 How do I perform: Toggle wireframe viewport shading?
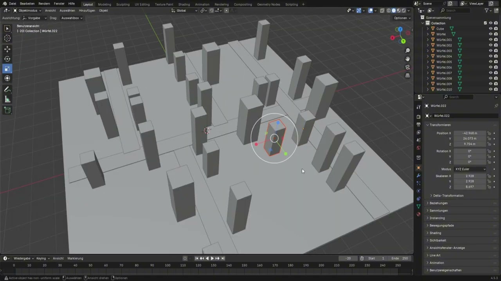[x=389, y=11]
